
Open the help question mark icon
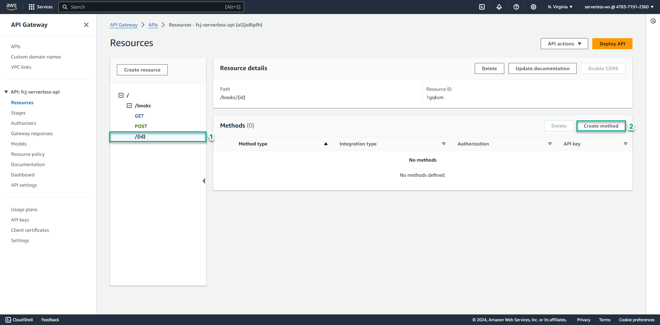[x=516, y=7]
